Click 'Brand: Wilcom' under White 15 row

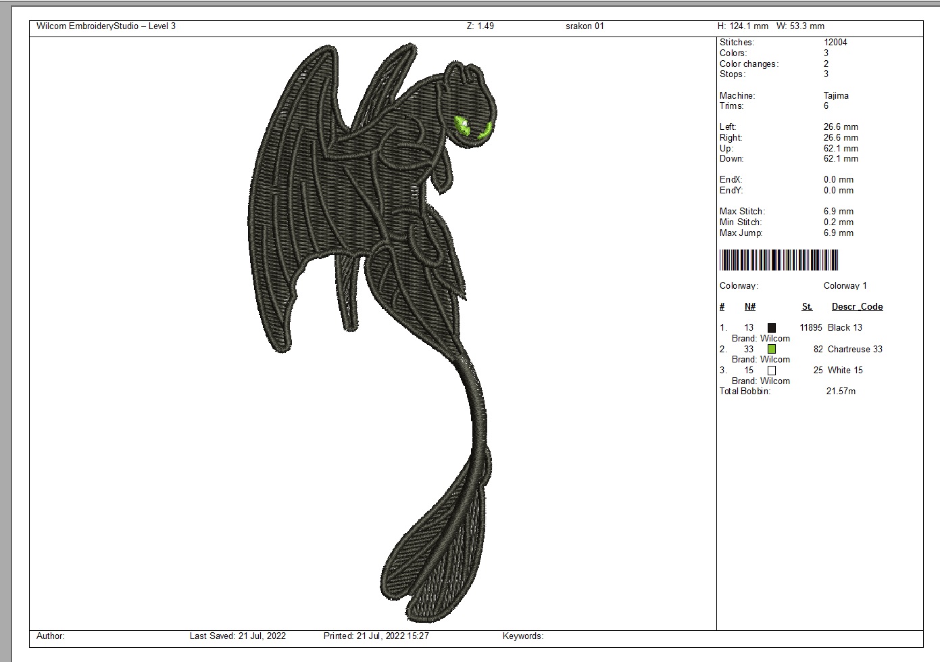[761, 381]
